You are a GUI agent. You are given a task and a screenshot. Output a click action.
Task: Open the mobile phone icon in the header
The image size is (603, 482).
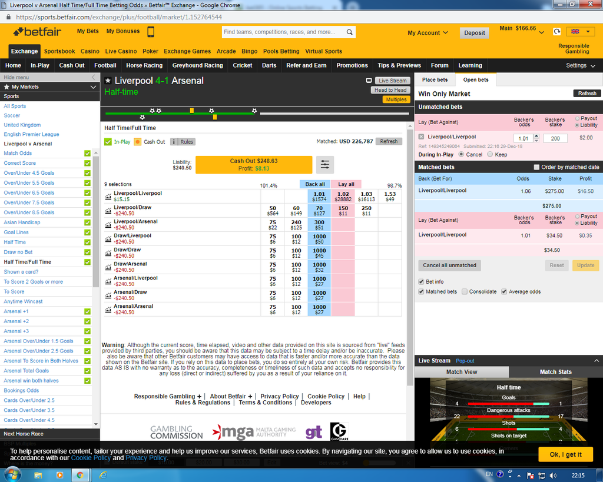point(151,32)
